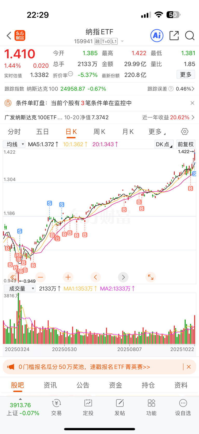The image size is (199, 434).
Task: Switch to 分时 chart tab
Action: click(x=14, y=132)
